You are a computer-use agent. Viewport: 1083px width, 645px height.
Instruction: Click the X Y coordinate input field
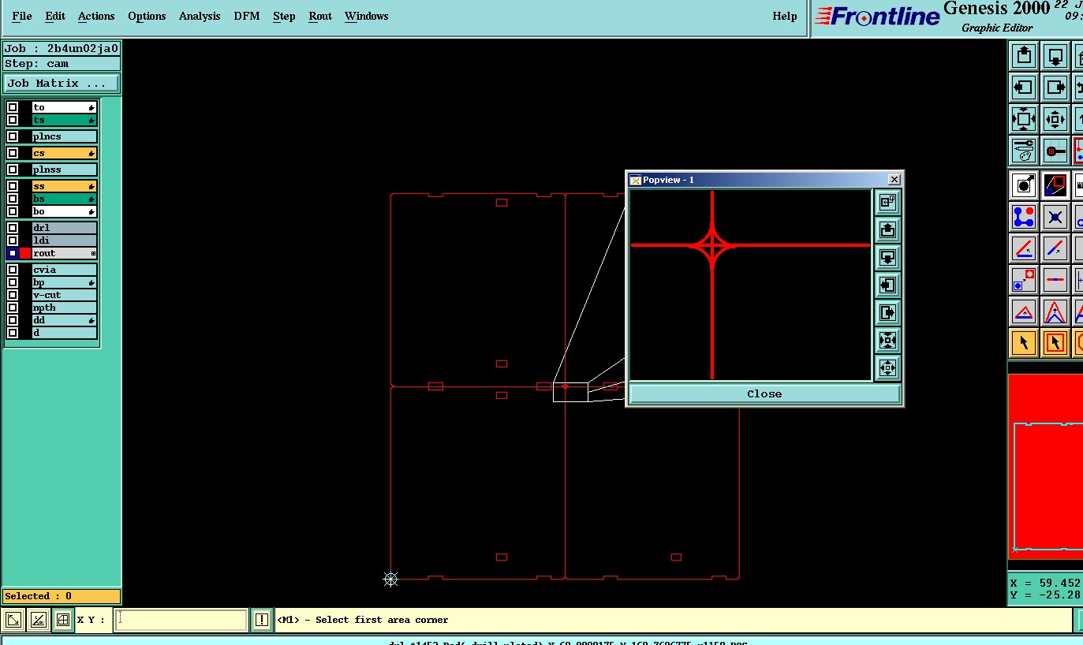pyautogui.click(x=181, y=621)
